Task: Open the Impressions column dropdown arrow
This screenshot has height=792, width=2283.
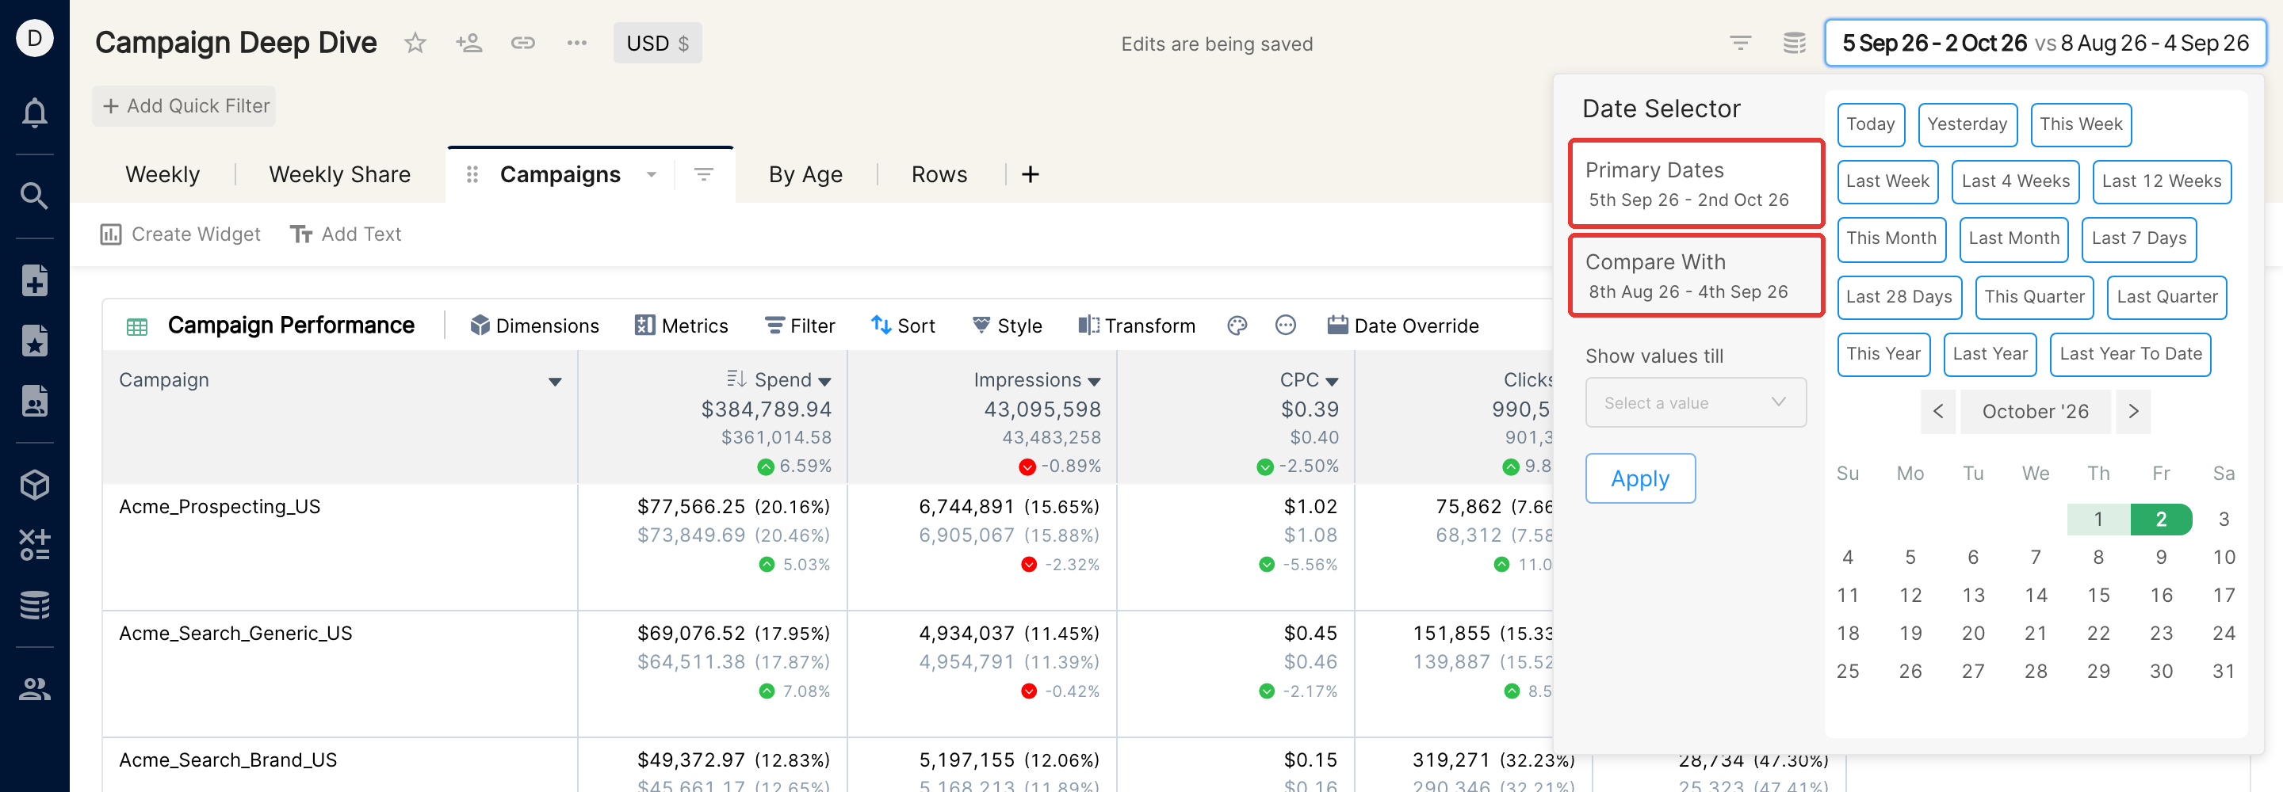Action: pos(1095,382)
